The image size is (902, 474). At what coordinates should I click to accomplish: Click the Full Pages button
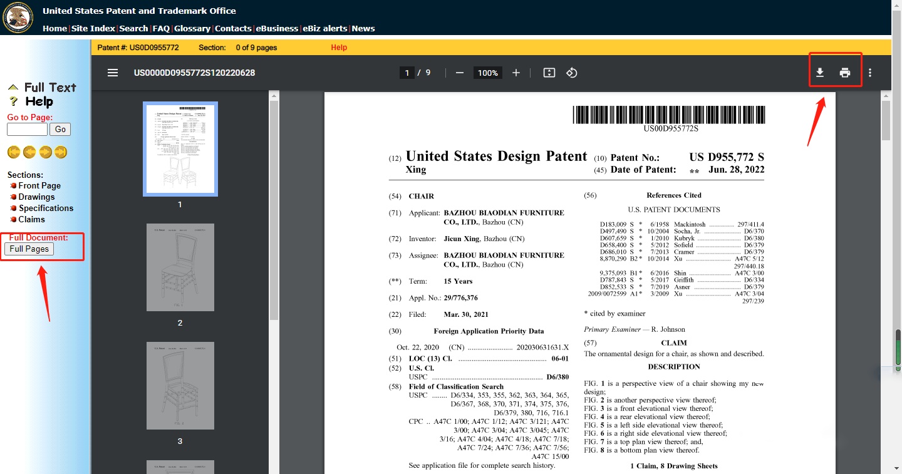[x=29, y=249]
